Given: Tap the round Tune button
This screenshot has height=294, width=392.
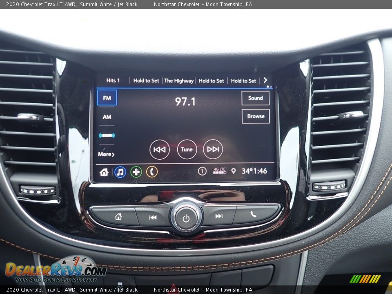Looking at the screenshot, I should tap(187, 149).
